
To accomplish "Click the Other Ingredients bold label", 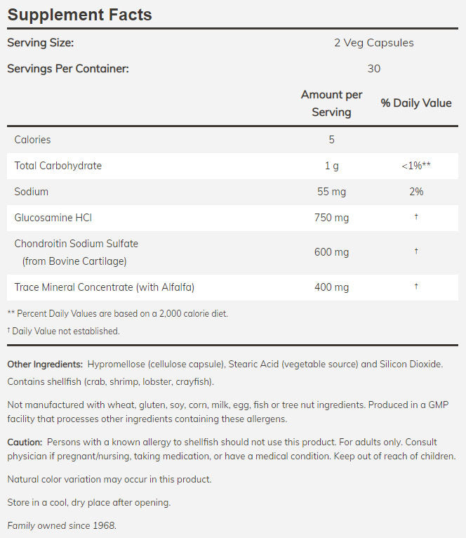I will pos(45,364).
